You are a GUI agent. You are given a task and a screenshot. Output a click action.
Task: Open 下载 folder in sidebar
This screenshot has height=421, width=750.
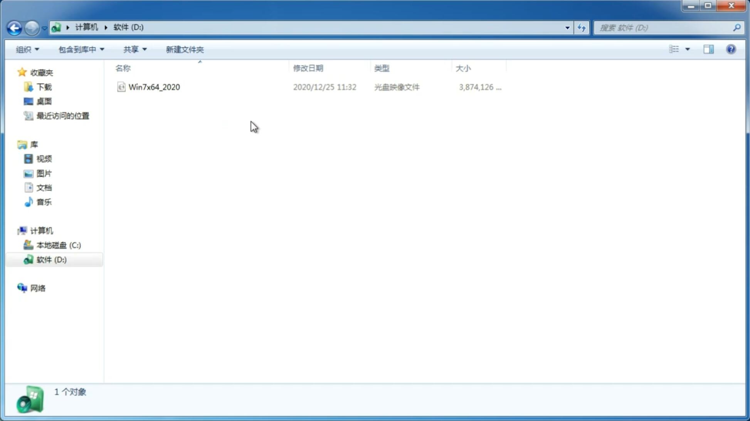click(44, 86)
